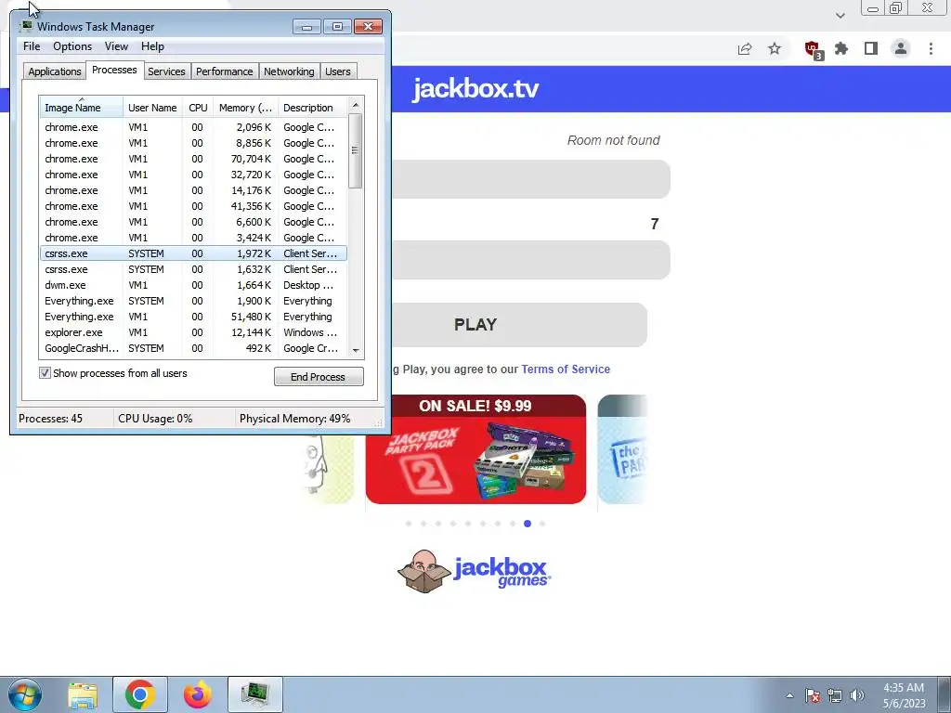
Task: Select Everything.exe row using 51,480 K
Action: click(193, 317)
